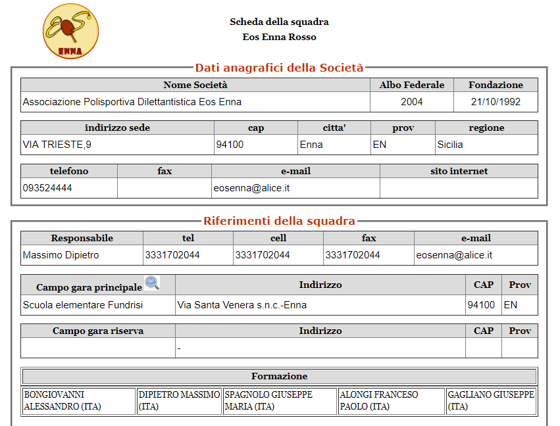The width and height of the screenshot is (560, 426).
Task: Select city value 'Enna'
Action: coord(311,145)
